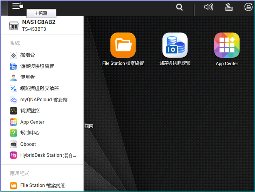Click File Station 檔案總管 desktop label

coord(123,63)
